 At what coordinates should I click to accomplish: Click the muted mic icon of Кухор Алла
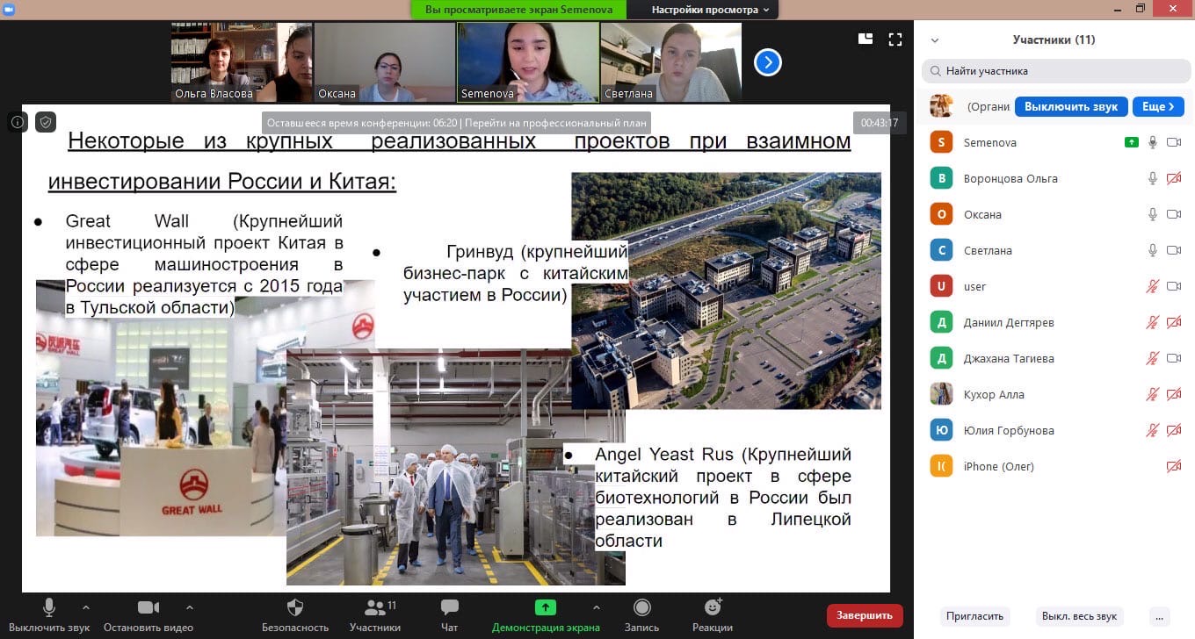[x=1153, y=394]
